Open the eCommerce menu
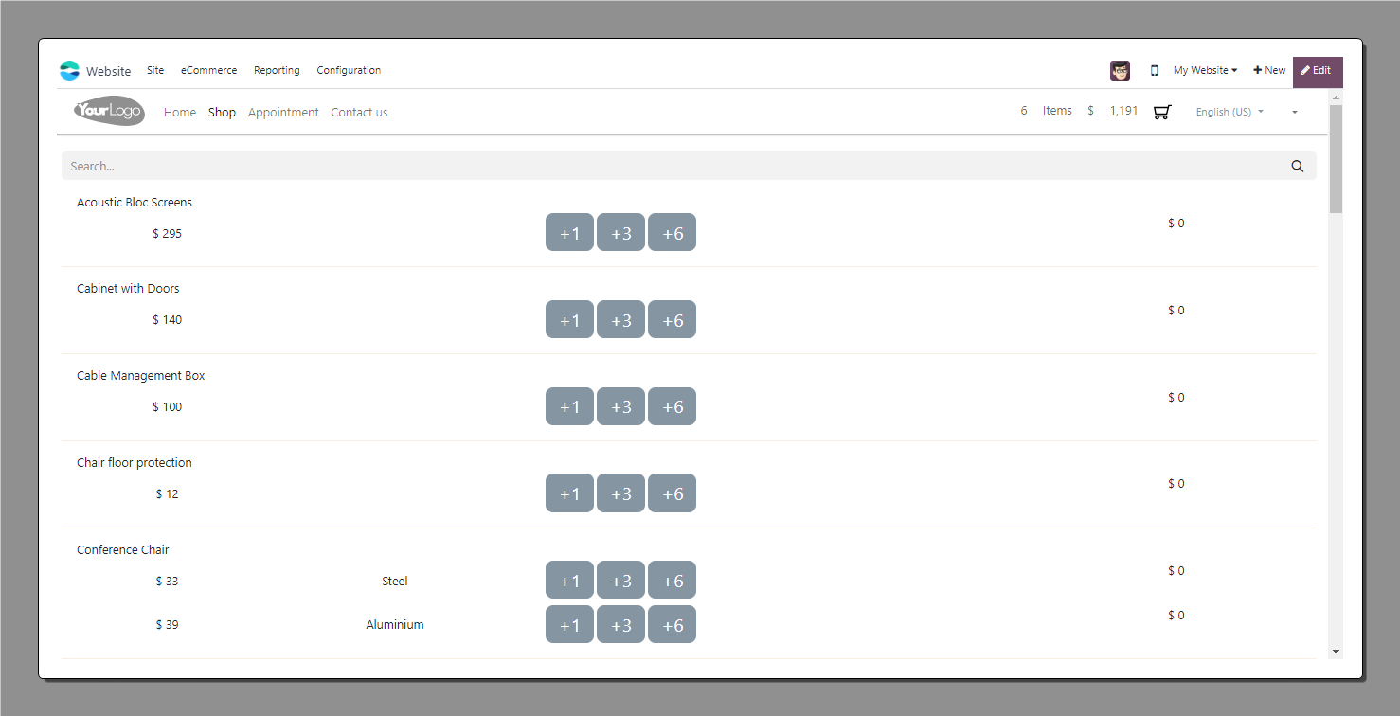1400x716 pixels. (x=209, y=70)
